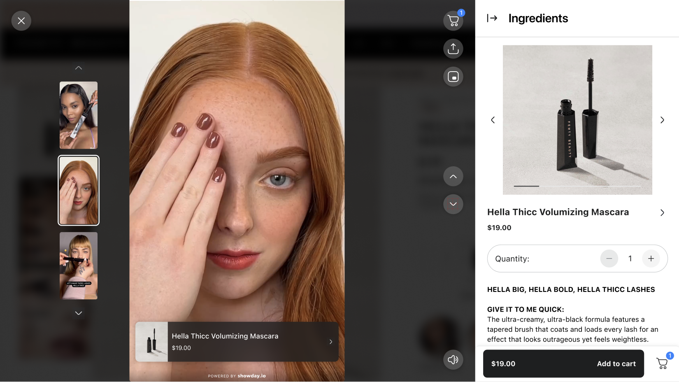Click the Hella Thicc Volumizing Mascara title in panel
Image resolution: width=679 pixels, height=382 pixels.
[x=558, y=212]
